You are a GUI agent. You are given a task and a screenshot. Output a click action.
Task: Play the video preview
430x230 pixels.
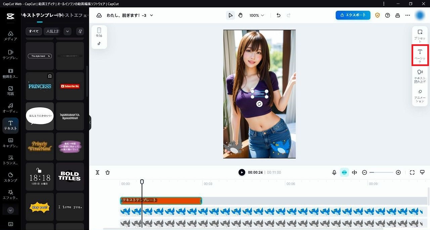(242, 172)
